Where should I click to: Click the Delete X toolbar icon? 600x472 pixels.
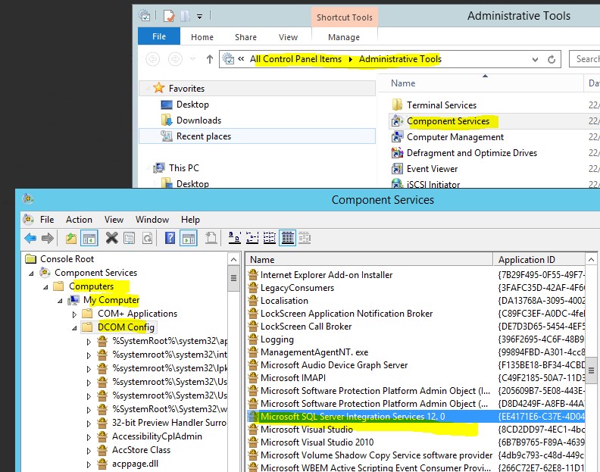click(x=111, y=238)
